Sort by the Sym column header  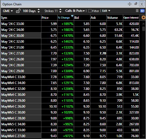(x=21, y=18)
